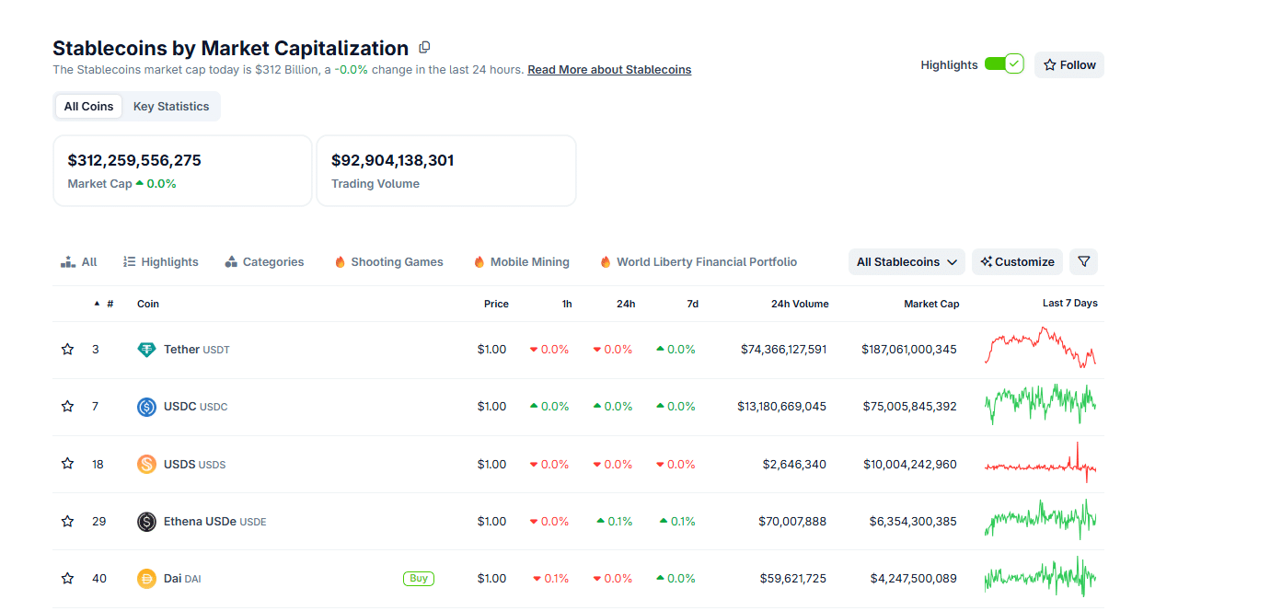Screen dimensions: 1282x611
Task: Disable the Highlights toggle
Action: [1002, 63]
